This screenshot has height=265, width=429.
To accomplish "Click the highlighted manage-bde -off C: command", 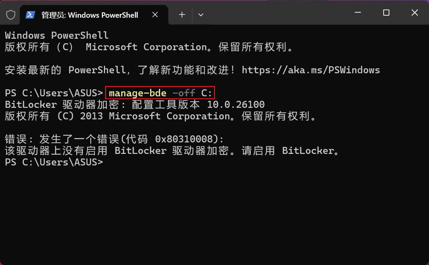I will (160, 93).
